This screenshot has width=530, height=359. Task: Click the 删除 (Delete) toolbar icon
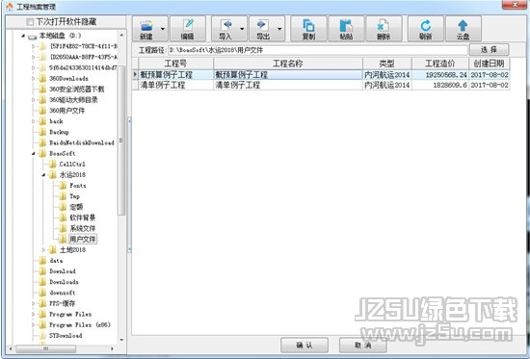coord(384,29)
